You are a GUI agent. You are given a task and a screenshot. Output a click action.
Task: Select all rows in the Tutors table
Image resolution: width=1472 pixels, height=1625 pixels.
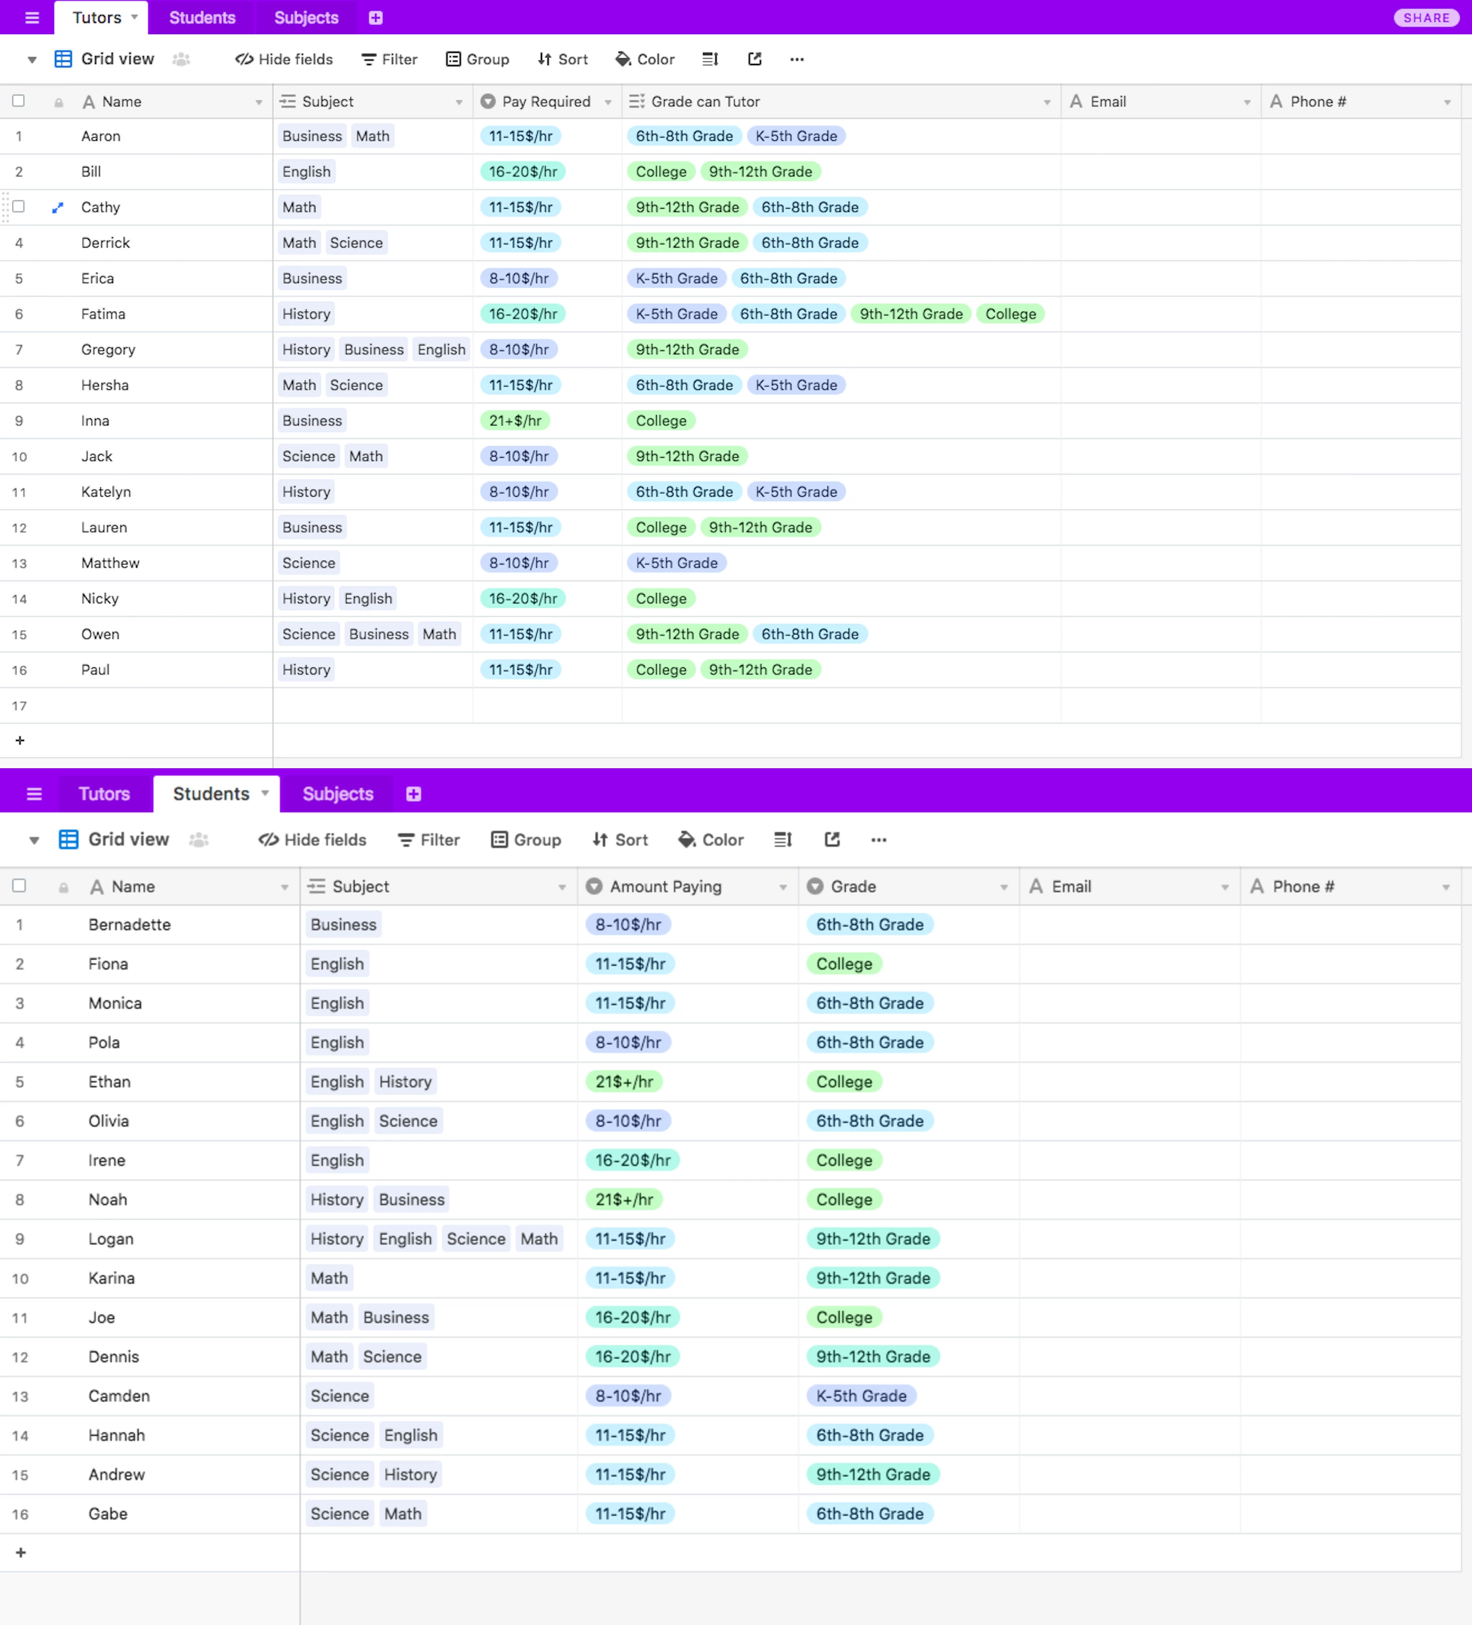(19, 101)
